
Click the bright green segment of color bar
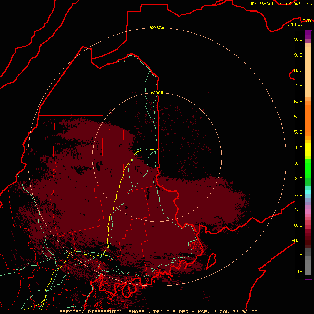pos(308,168)
